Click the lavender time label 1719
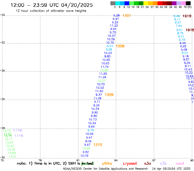This screenshot has width=194, height=171. tap(18, 130)
